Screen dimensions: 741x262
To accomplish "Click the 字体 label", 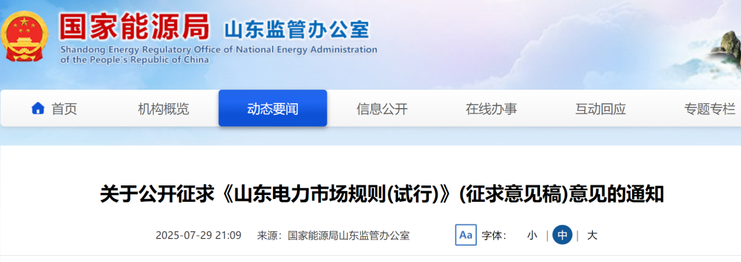I will 494,235.
